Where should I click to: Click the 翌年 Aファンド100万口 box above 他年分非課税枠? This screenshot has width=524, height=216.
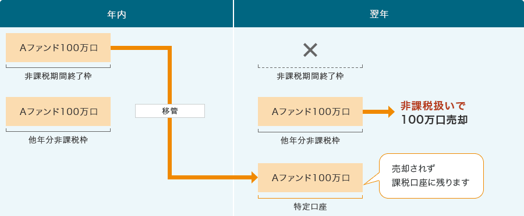tap(310, 111)
